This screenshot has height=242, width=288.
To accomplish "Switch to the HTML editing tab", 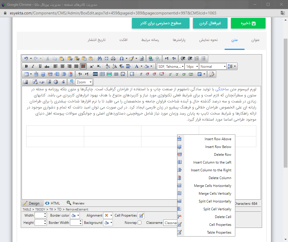I will pyautogui.click(x=52, y=203).
